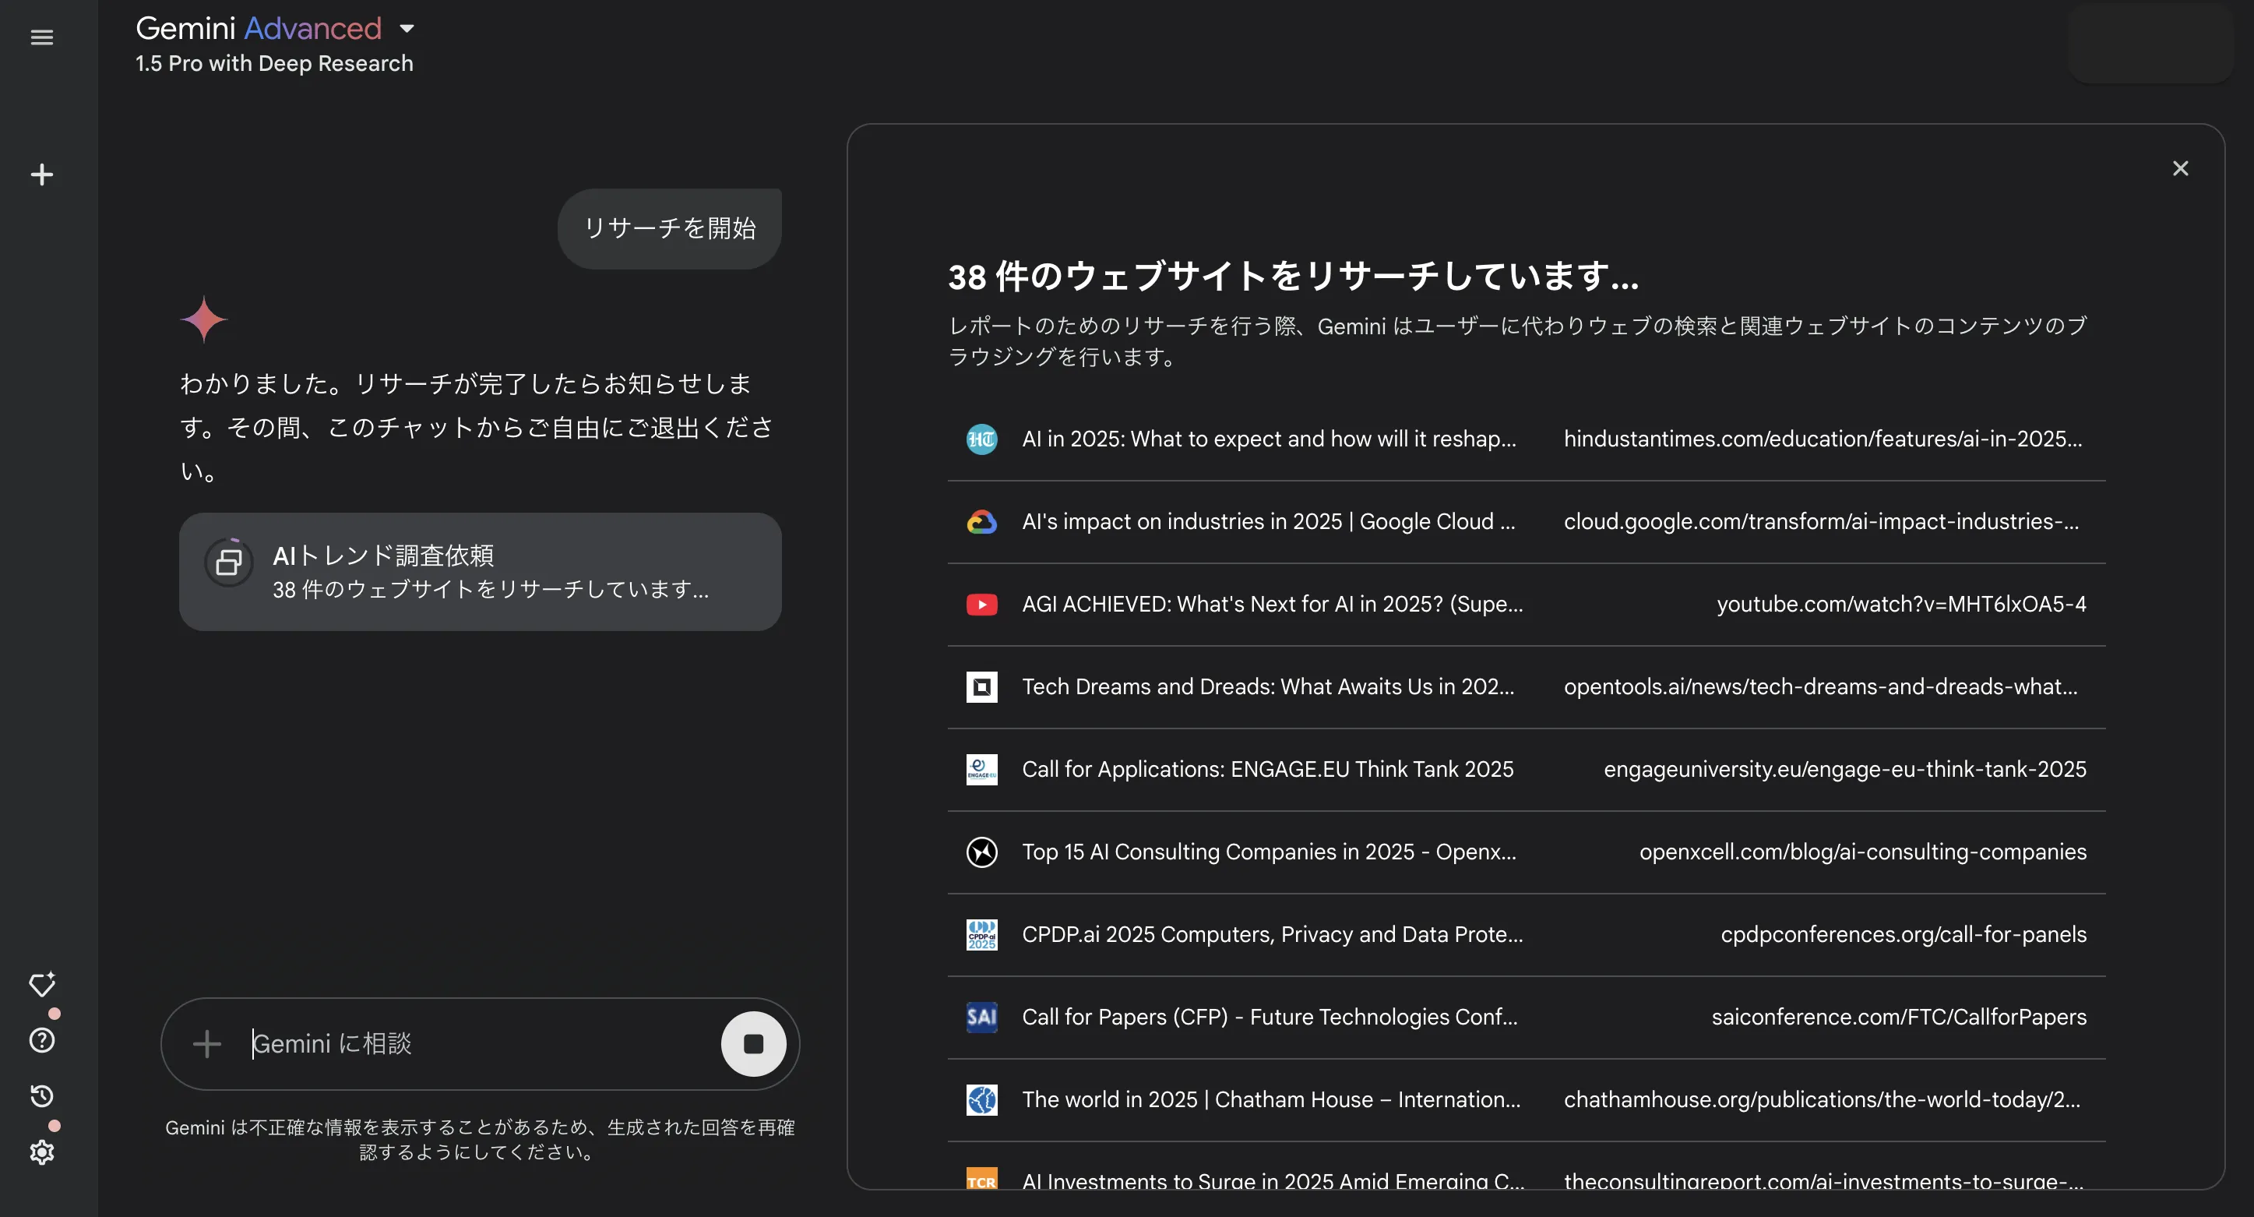Open the Help question mark icon
2254x1217 pixels.
(x=42, y=1040)
